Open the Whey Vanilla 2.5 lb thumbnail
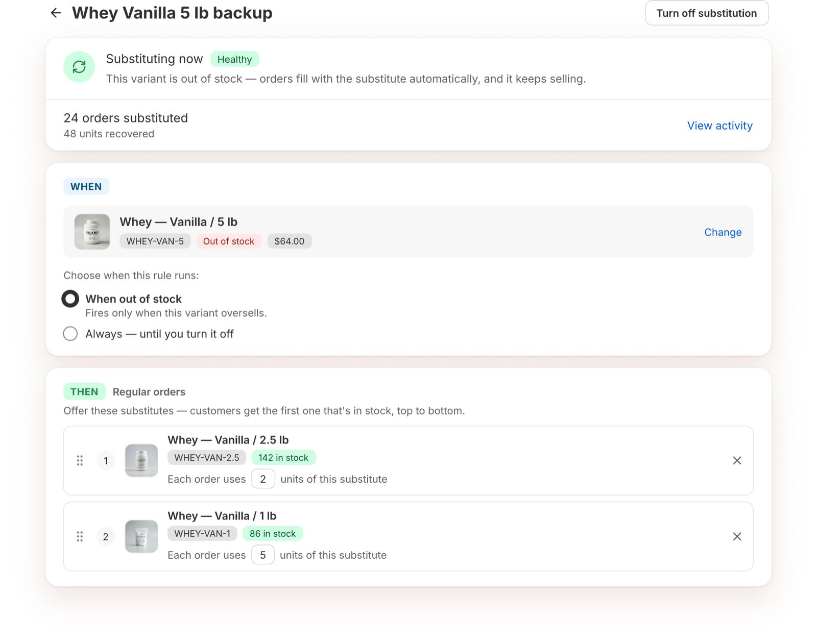Screen dimensions: 817x644 click(x=141, y=460)
